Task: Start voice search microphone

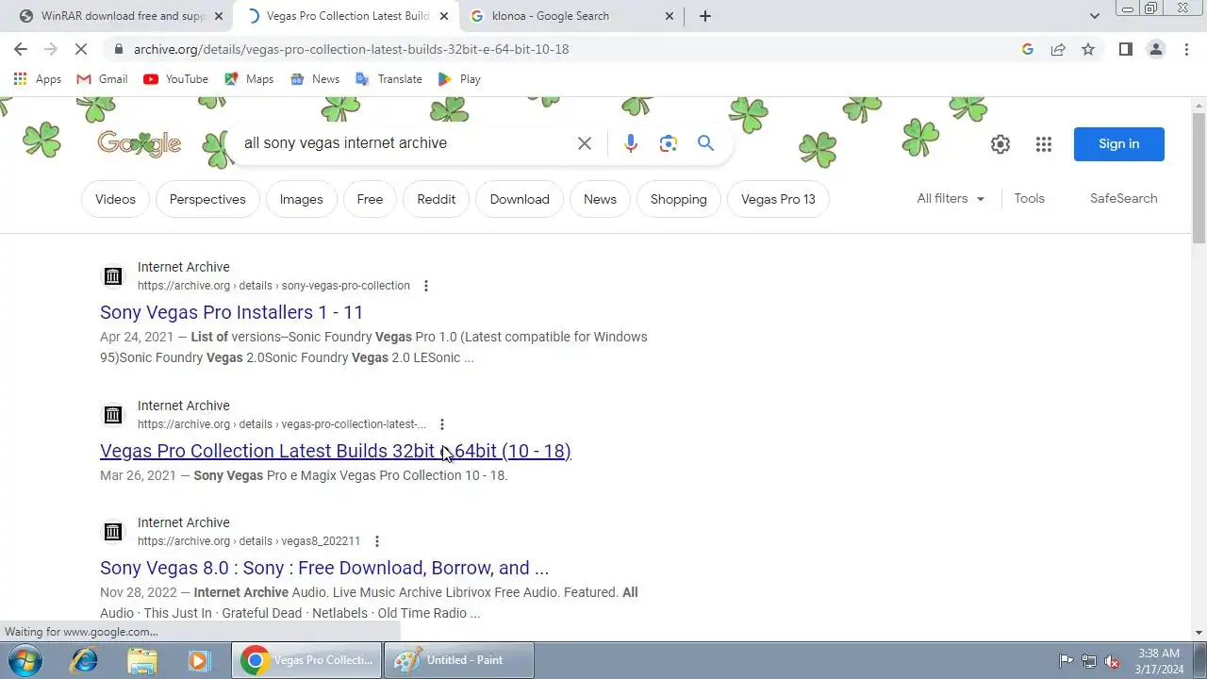Action: 631,143
